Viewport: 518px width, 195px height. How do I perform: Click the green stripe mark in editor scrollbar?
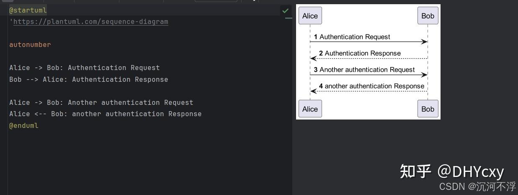click(289, 18)
